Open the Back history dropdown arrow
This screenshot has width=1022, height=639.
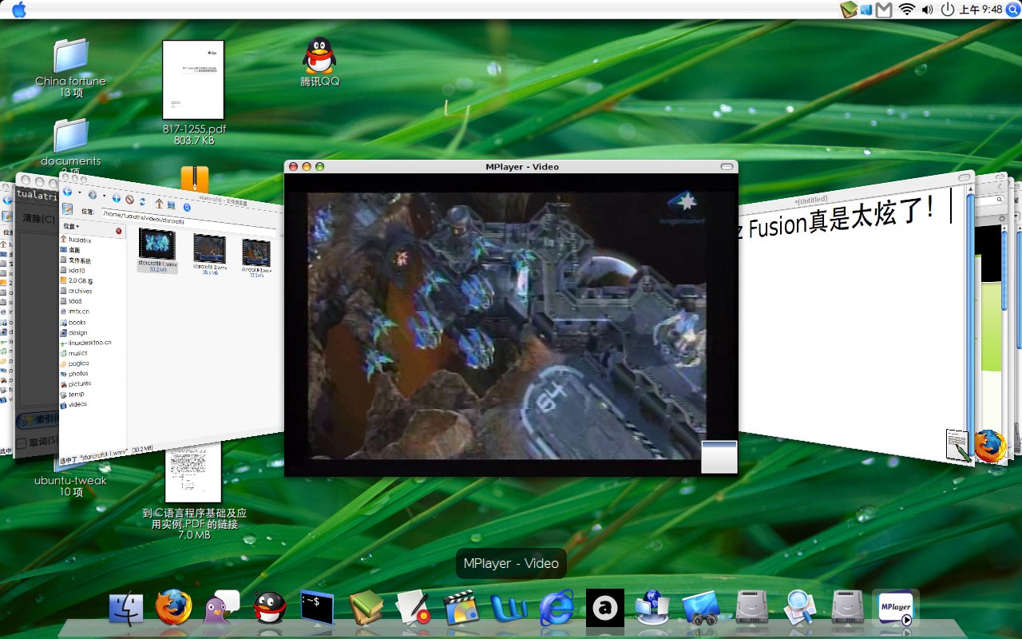point(78,194)
